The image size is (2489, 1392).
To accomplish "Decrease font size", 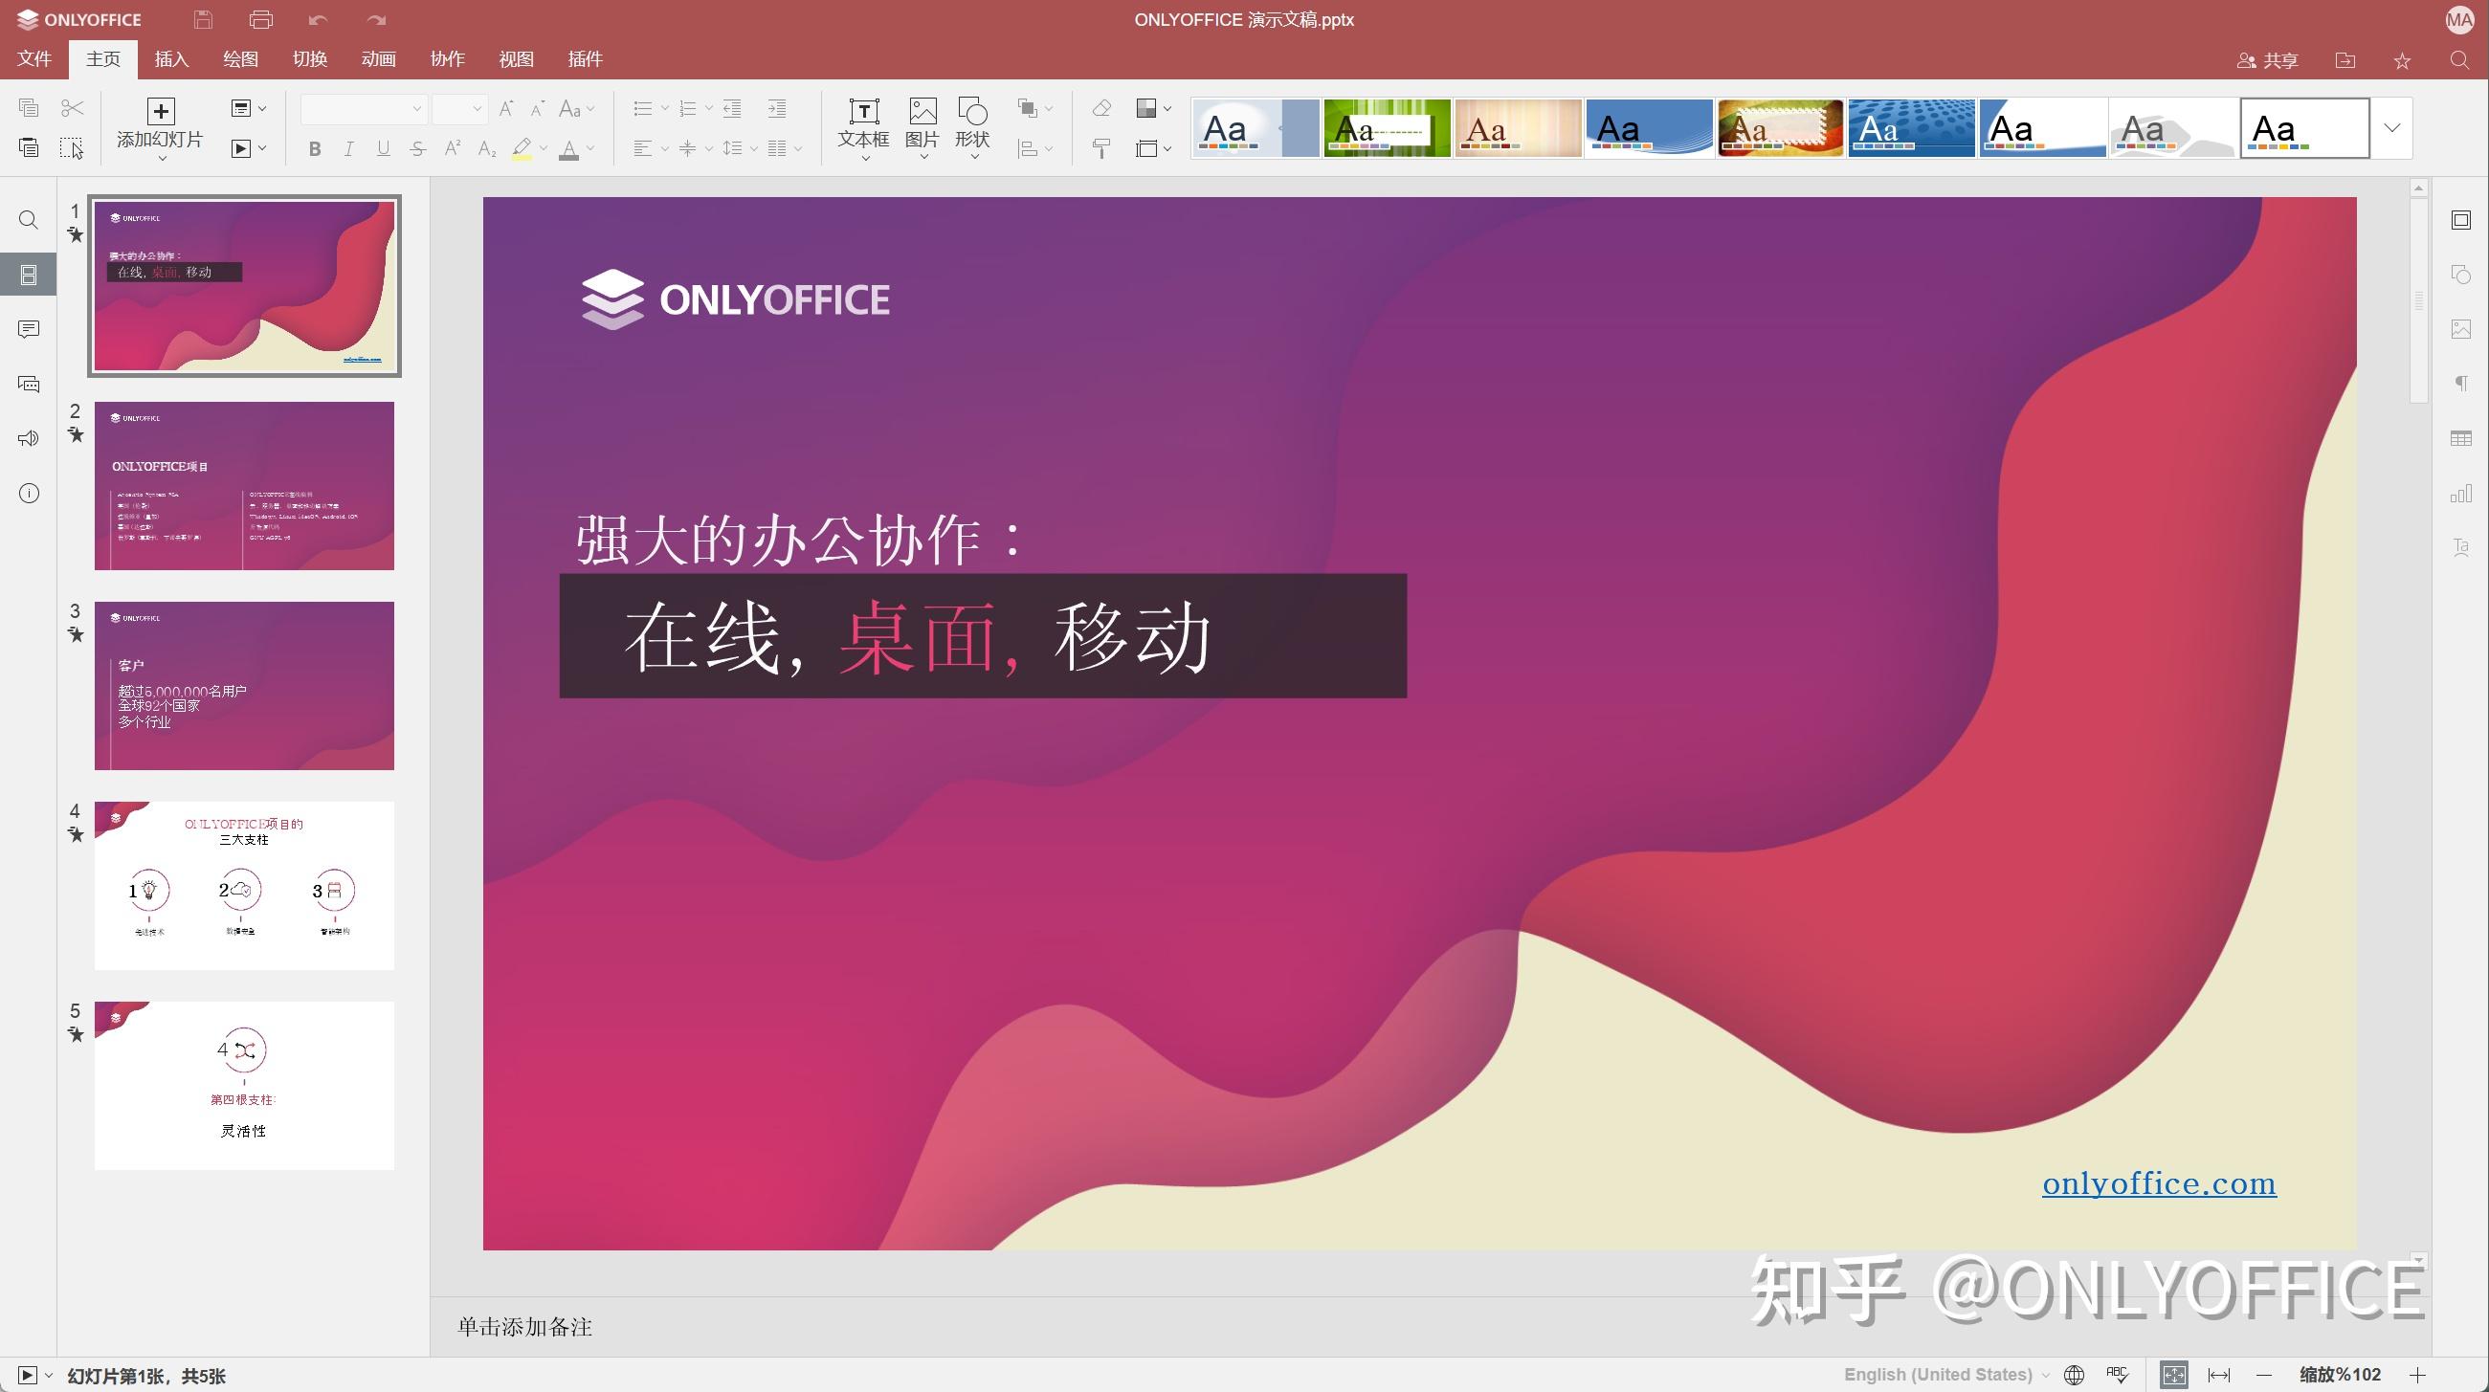I will point(538,108).
